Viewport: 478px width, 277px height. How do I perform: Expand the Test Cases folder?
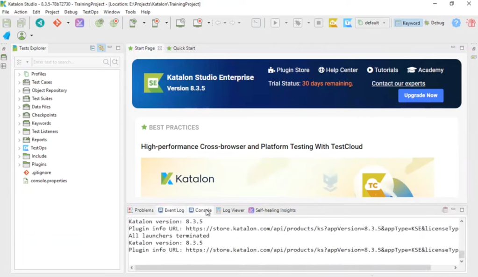[x=19, y=82]
